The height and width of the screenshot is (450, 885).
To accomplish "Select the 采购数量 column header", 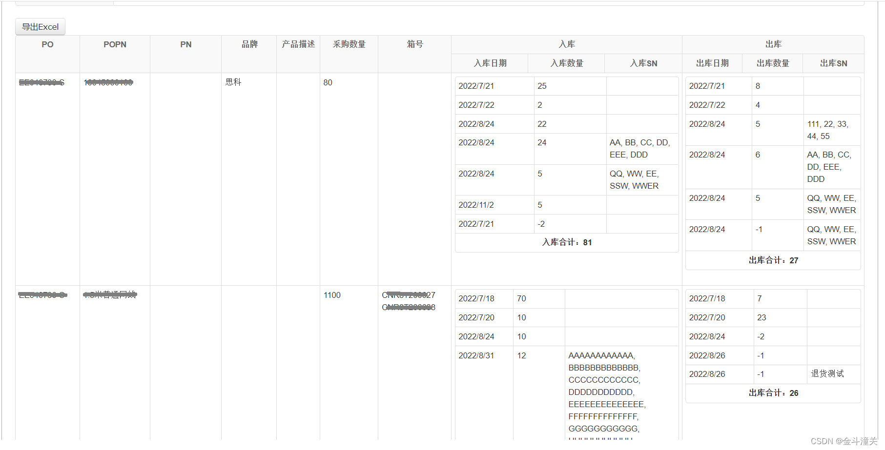I will click(x=349, y=44).
